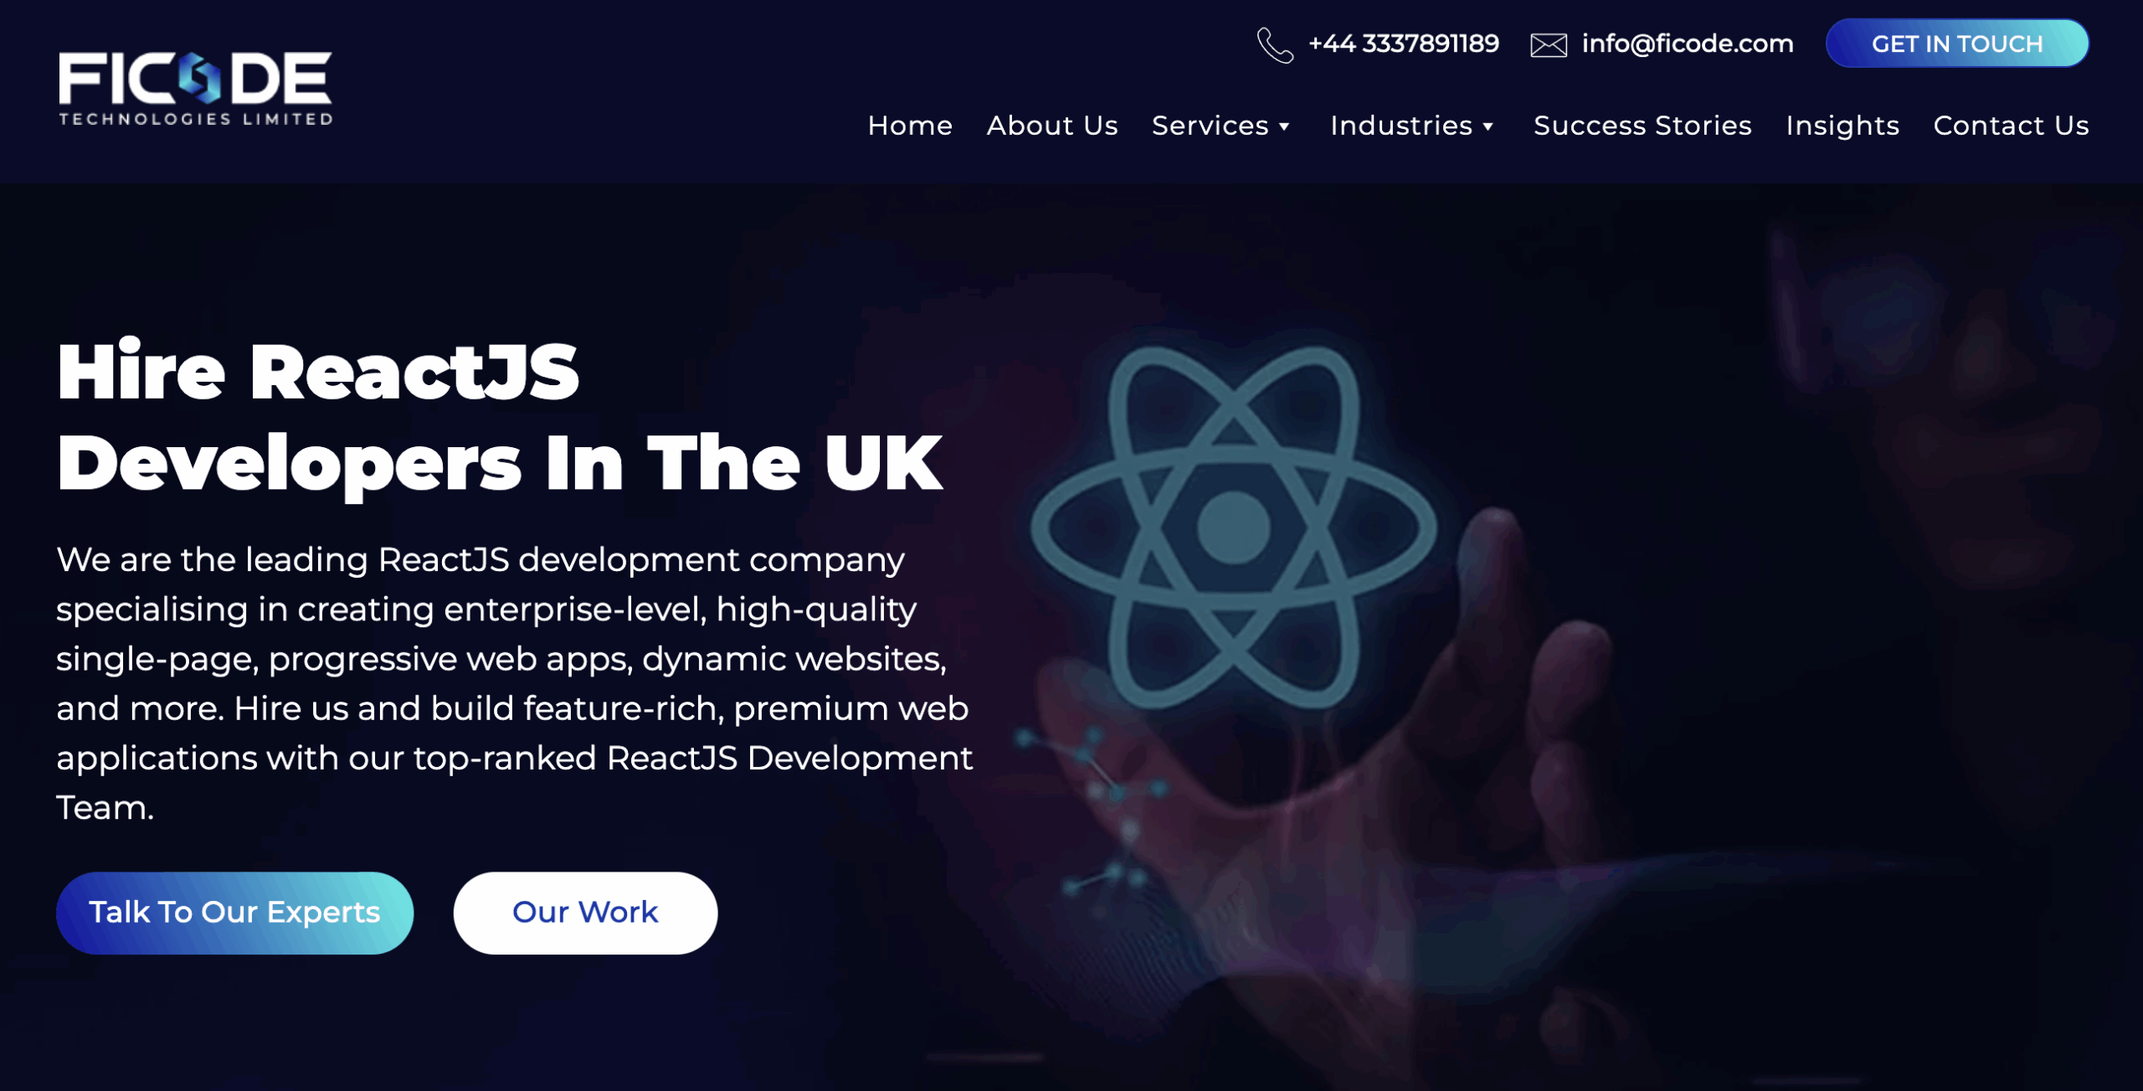Click the info@ficode.com email link
The height and width of the screenshot is (1091, 2143).
(x=1688, y=44)
